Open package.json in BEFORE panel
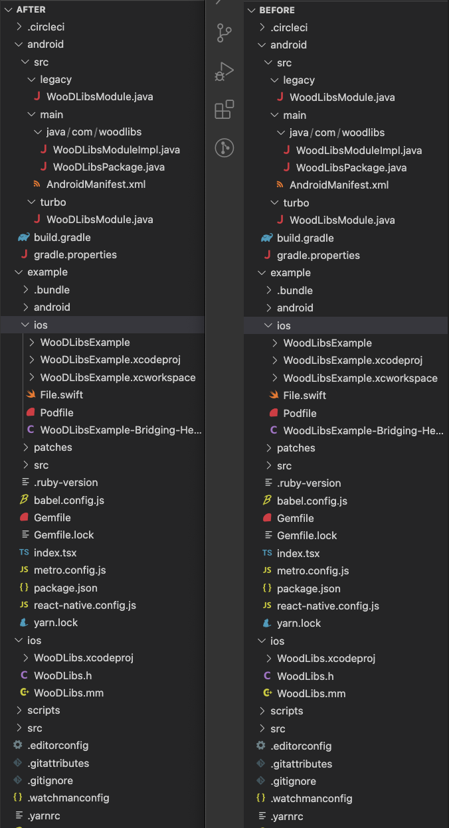The width and height of the screenshot is (449, 828). pyautogui.click(x=309, y=588)
